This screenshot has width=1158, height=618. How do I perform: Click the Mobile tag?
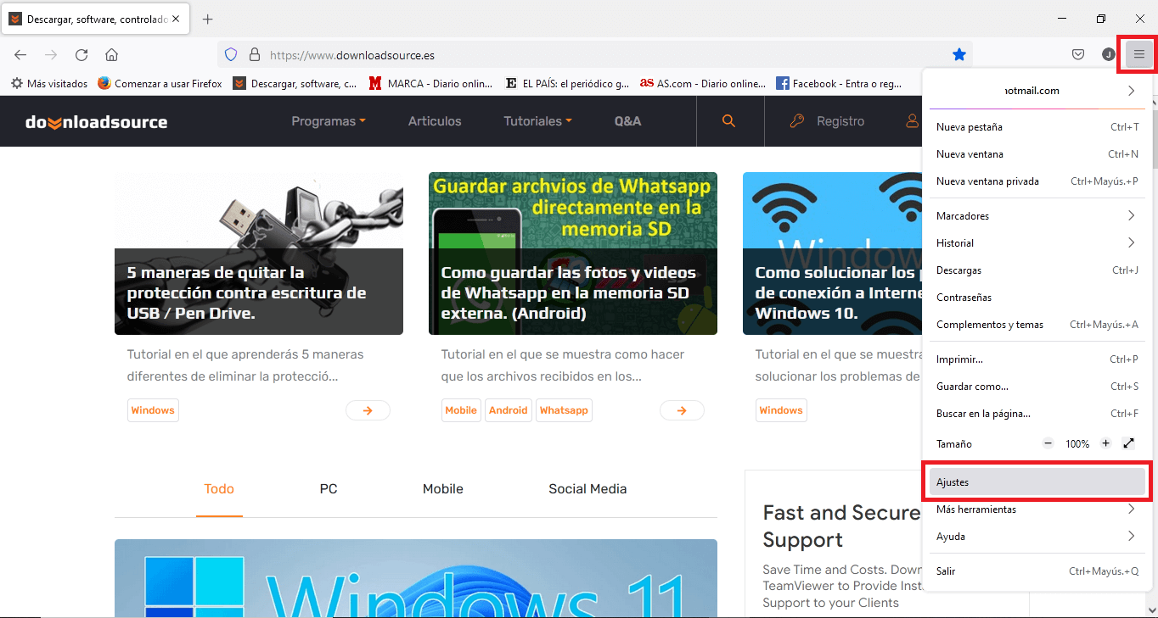pos(461,410)
